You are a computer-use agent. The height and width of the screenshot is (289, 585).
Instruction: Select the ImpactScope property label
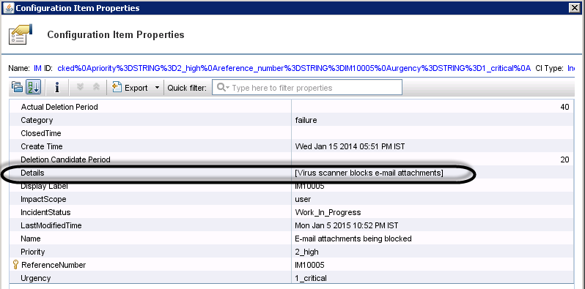click(43, 199)
